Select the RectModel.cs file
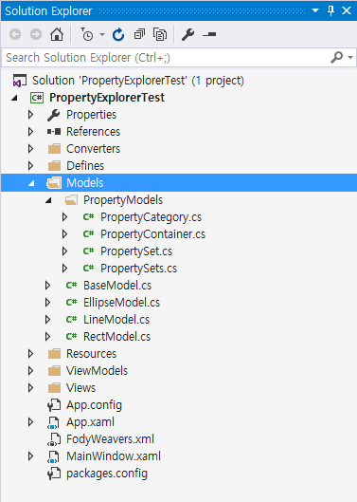This screenshot has height=502, width=357. pyautogui.click(x=116, y=337)
